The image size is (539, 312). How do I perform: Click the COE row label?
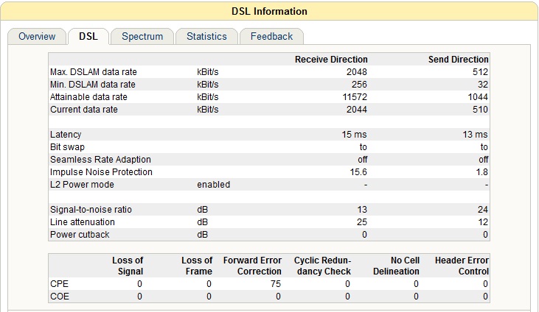60,297
